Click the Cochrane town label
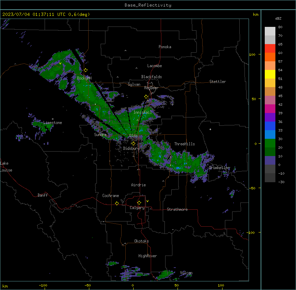296x290 pixels. pyautogui.click(x=111, y=196)
